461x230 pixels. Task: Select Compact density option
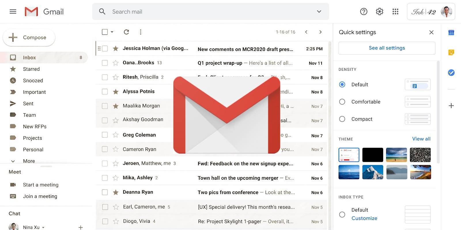[342, 119]
